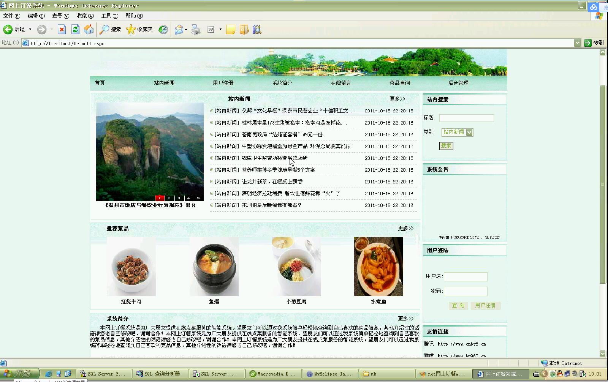Click the 红烧牛肉 dish thumbnail
The width and height of the screenshot is (608, 382).
click(x=131, y=267)
